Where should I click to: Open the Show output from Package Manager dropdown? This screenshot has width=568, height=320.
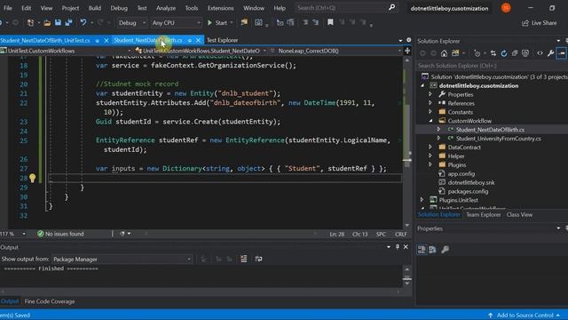(122, 259)
